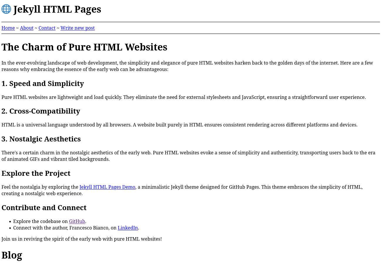This screenshot has width=382, height=265.
Task: Select the Charm of Pure HTML Websites heading
Action: (x=84, y=47)
